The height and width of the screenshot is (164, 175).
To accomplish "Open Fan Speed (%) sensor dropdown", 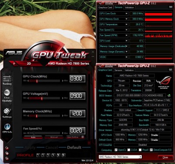I will pyautogui.click(x=126, y=30).
